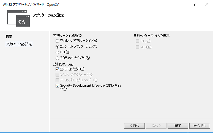Close the Win32 application wizard dialog
Image resolution: width=213 pixels, height=133 pixels.
[x=206, y=5]
